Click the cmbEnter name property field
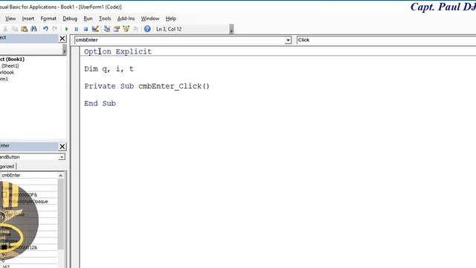This screenshot has width=476, height=268. point(29,176)
